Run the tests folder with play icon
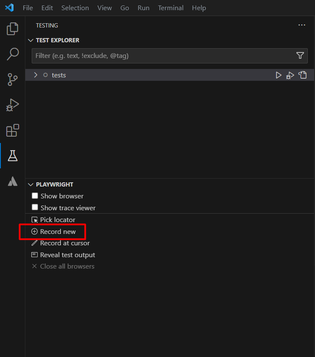 [x=278, y=75]
